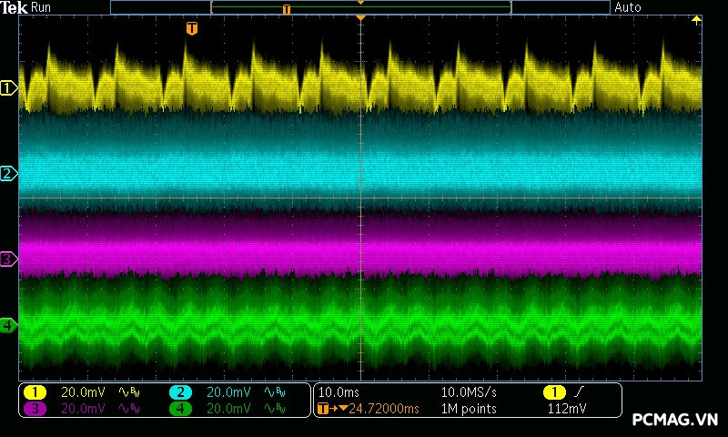Image resolution: width=728 pixels, height=437 pixels.
Task: Click the channel 1 yellow ground marker
Action: pyautogui.click(x=8, y=88)
